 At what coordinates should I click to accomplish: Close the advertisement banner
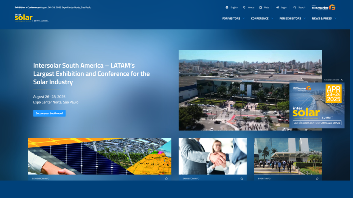pyautogui.click(x=342, y=80)
